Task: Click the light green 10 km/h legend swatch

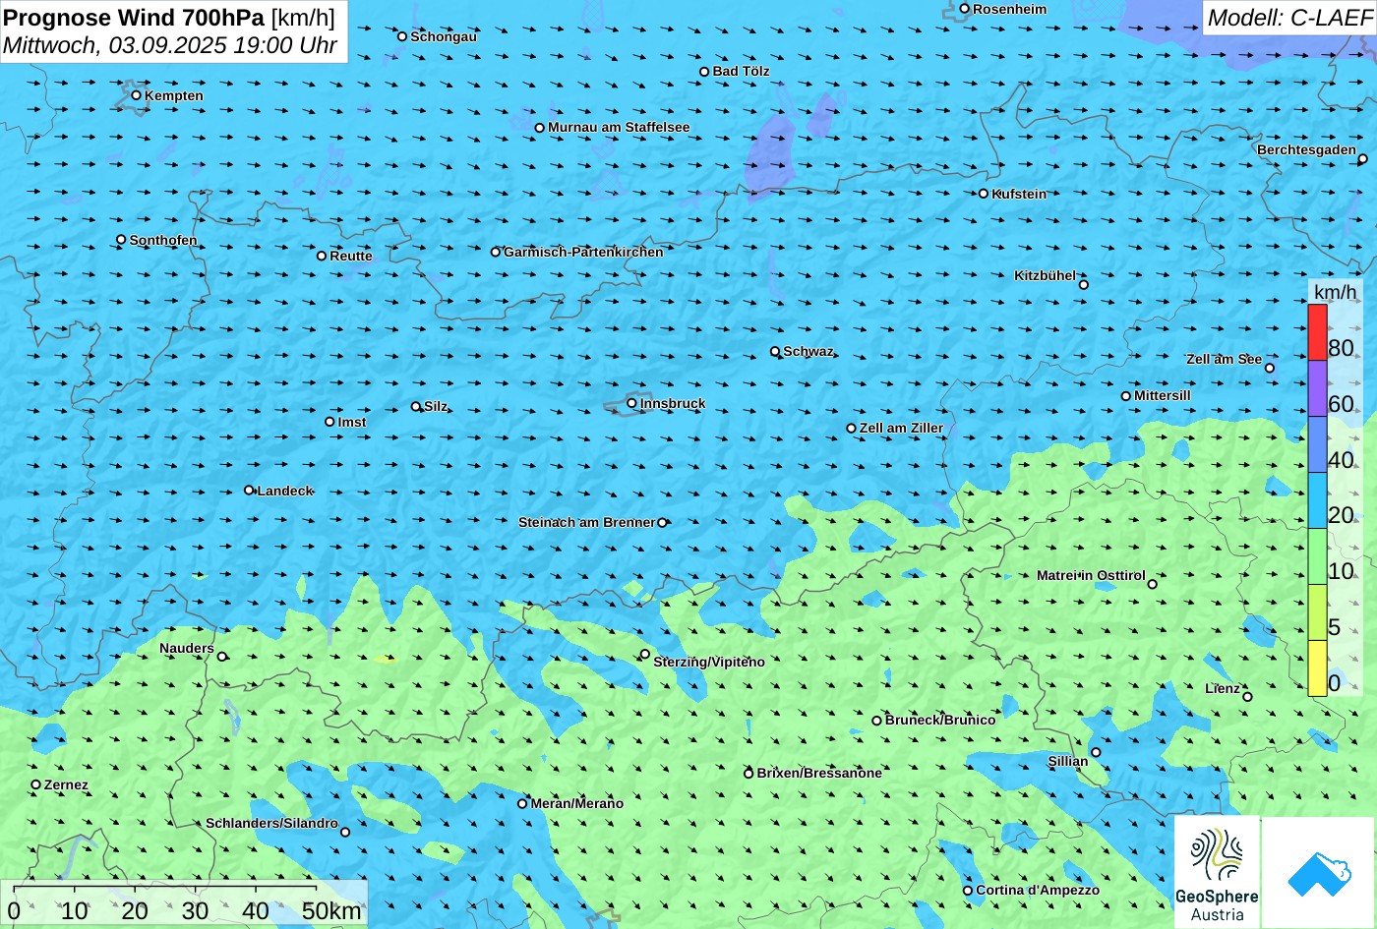Action: point(1317,556)
